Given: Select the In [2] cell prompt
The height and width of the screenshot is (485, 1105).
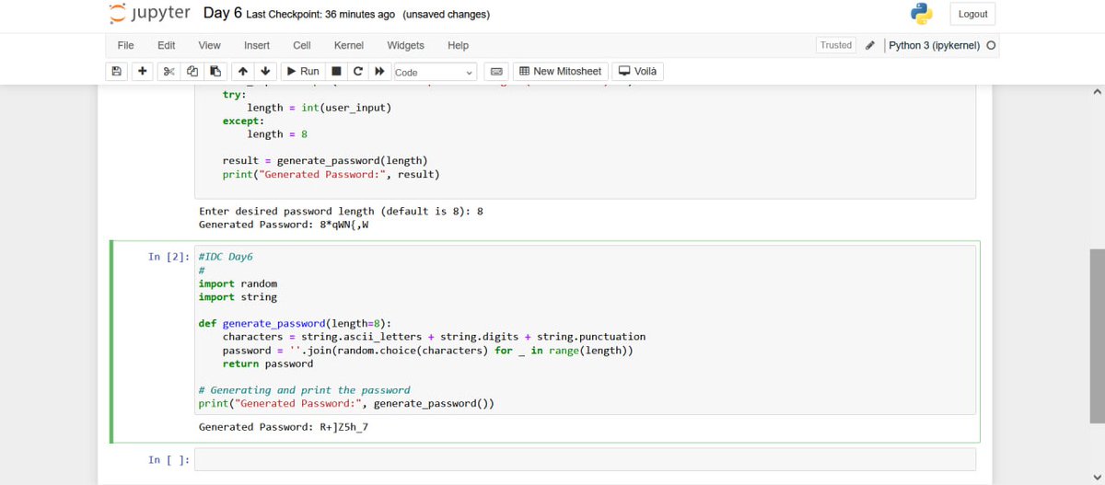Looking at the screenshot, I should tap(169, 257).
